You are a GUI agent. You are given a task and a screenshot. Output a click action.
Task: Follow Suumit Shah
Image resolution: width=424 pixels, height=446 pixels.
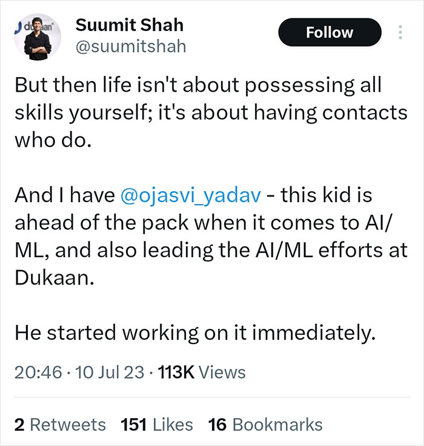(x=330, y=32)
